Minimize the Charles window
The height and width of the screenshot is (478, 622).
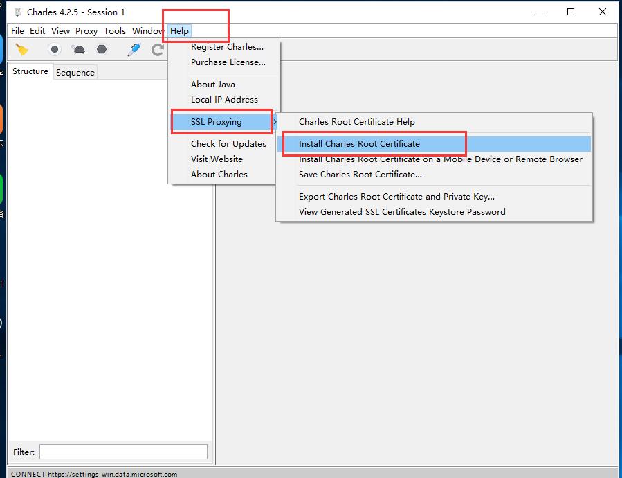(540, 12)
